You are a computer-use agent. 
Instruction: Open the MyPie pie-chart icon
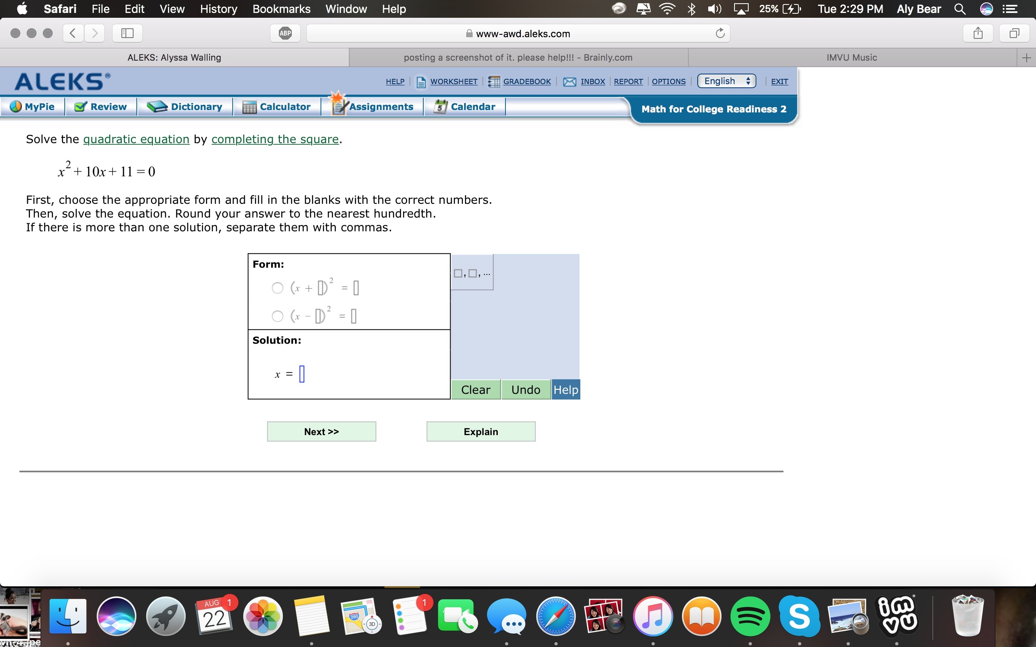point(16,106)
